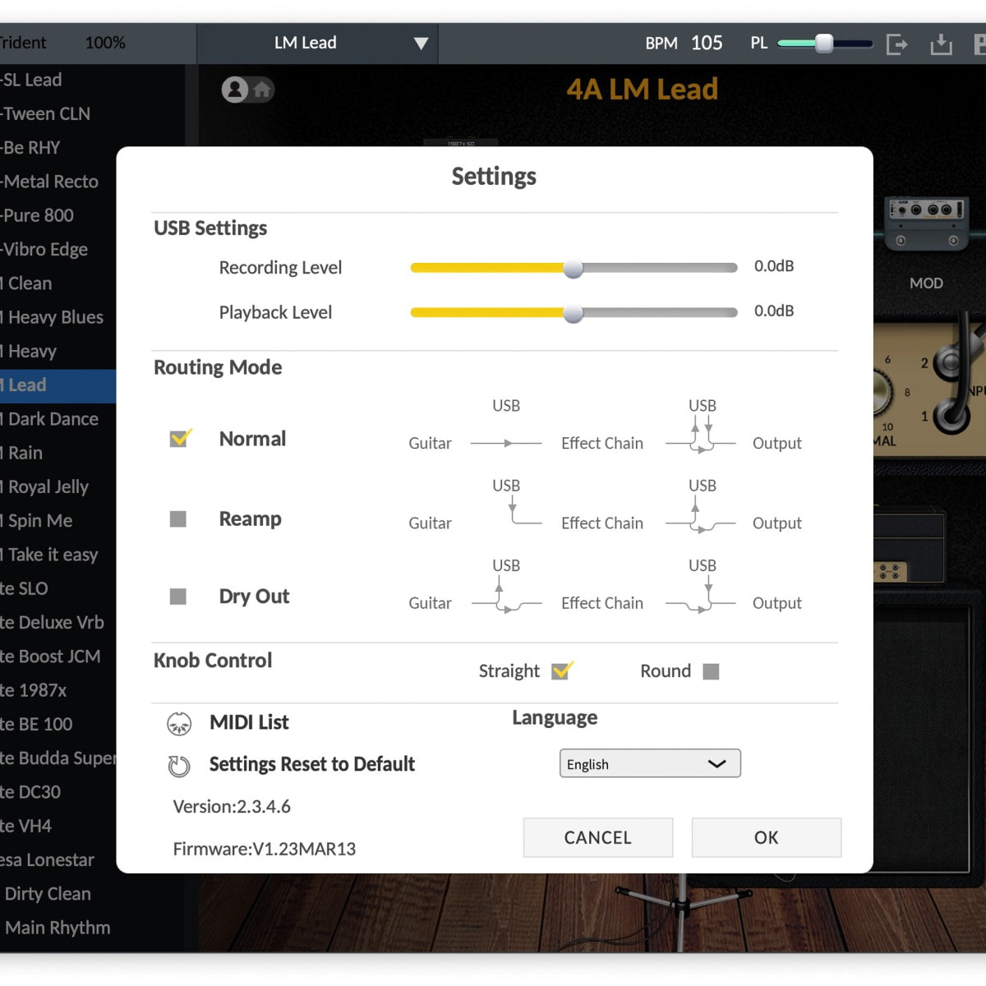Choose the Royal Jelly preset
This screenshot has height=986, width=986.
pyautogui.click(x=48, y=486)
